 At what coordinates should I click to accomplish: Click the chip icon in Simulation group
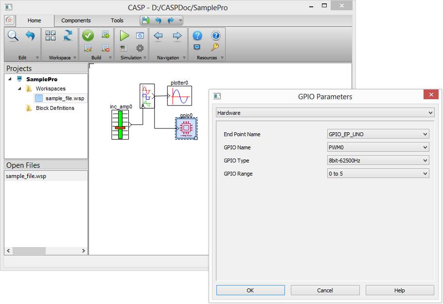click(x=140, y=48)
